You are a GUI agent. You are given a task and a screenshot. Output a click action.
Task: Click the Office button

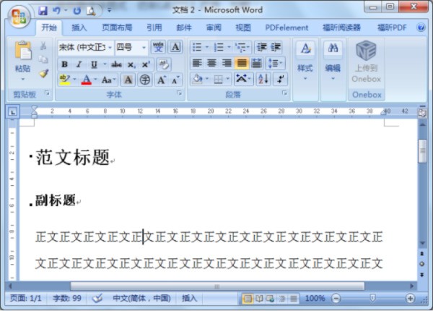(17, 14)
